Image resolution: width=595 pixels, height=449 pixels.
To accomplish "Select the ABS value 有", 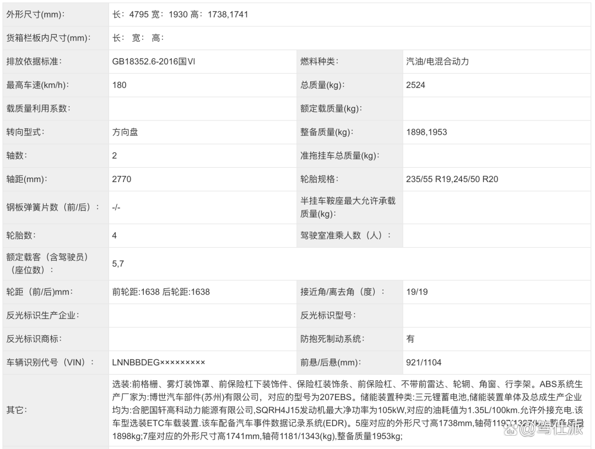I will pos(410,339).
